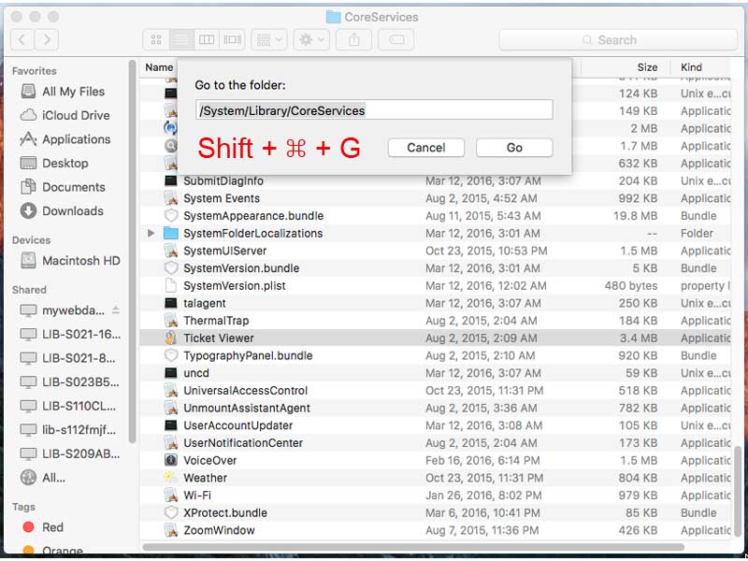Click the Go button
This screenshot has height=561, width=748.
coord(514,148)
